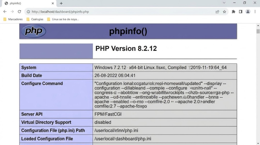Select the build date value 06:04:41

pos(127,75)
